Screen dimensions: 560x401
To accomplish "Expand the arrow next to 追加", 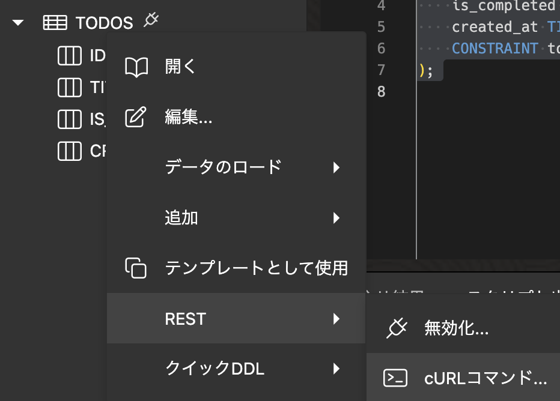I will [336, 218].
